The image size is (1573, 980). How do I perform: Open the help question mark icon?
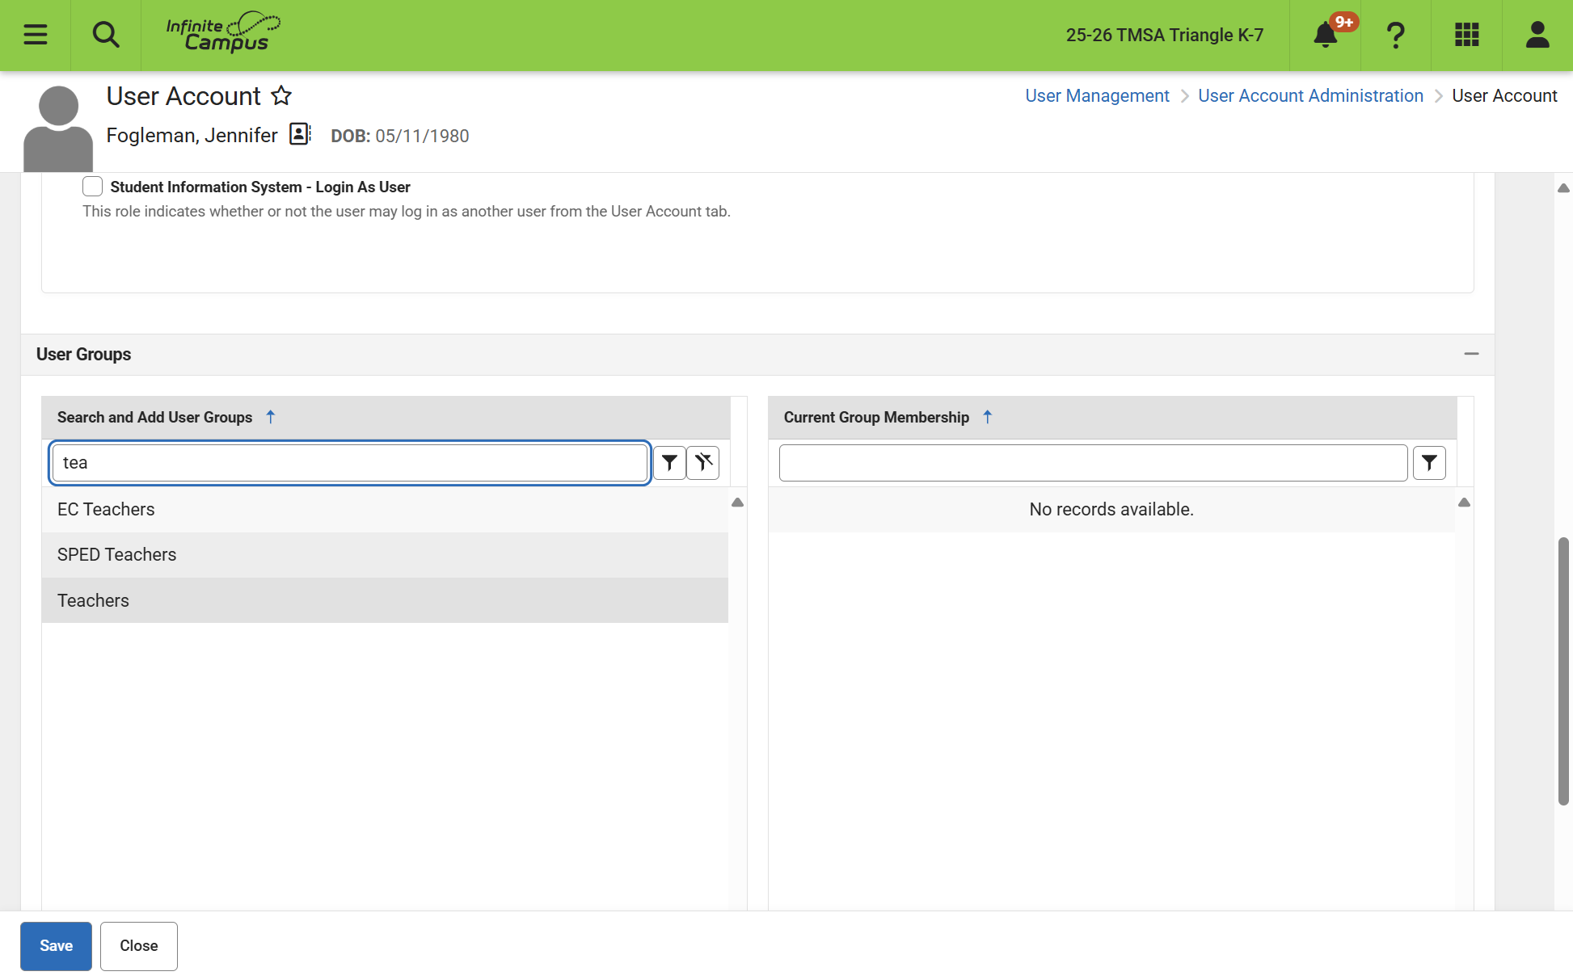coord(1396,35)
